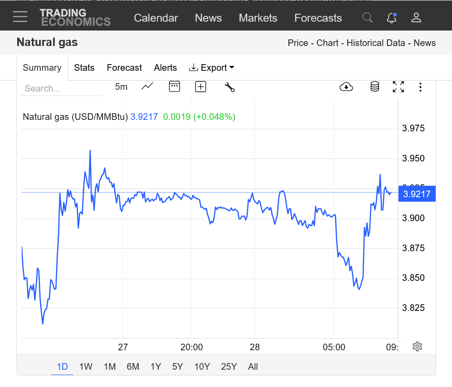
Task: Open chart settings gear icon
Action: [x=417, y=346]
